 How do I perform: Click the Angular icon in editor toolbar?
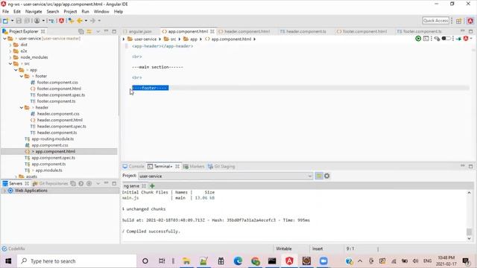coord(466,39)
